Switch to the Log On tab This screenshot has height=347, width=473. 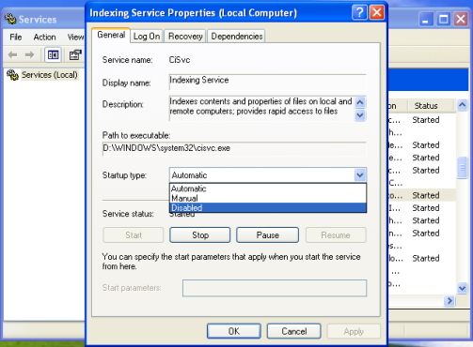coord(147,37)
